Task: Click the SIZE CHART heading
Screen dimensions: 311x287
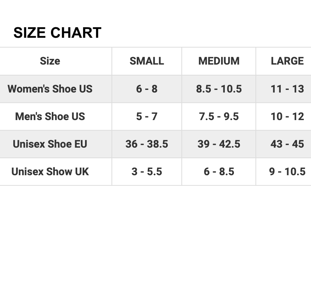Action: [57, 33]
